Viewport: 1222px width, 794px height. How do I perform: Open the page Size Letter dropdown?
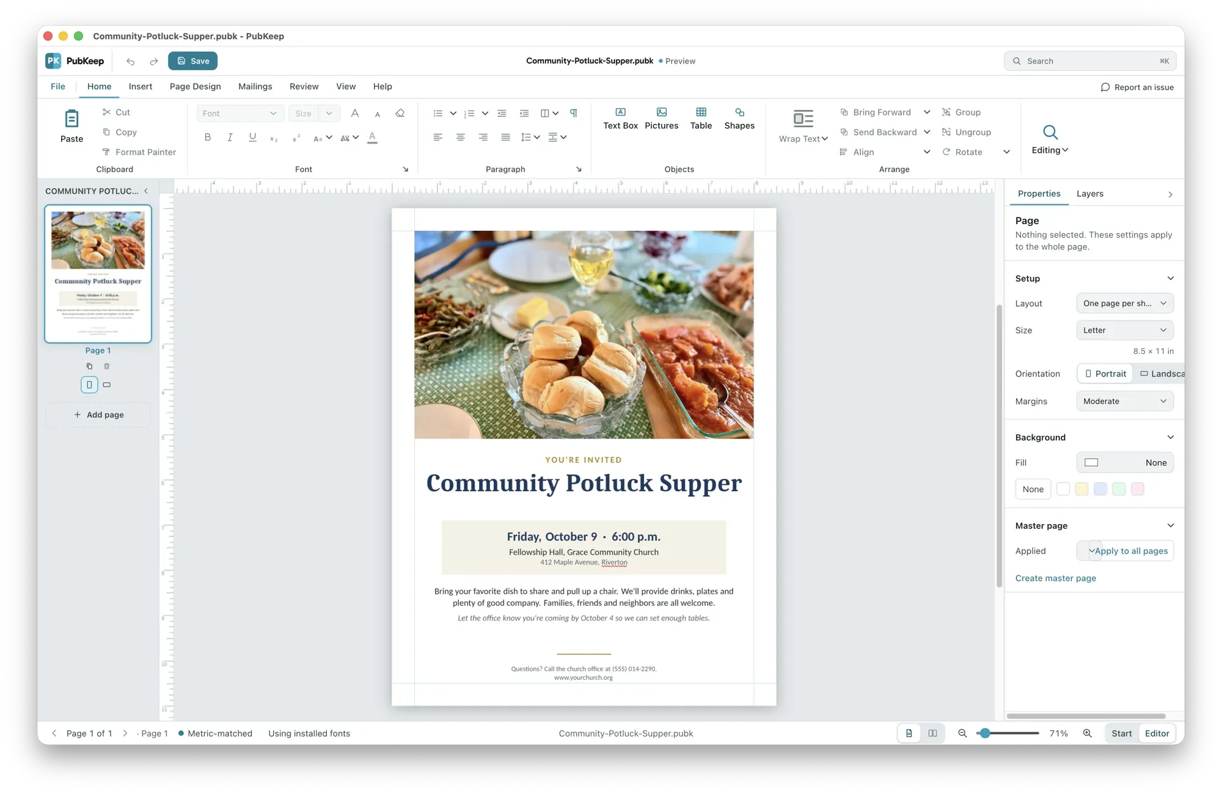[1124, 330]
